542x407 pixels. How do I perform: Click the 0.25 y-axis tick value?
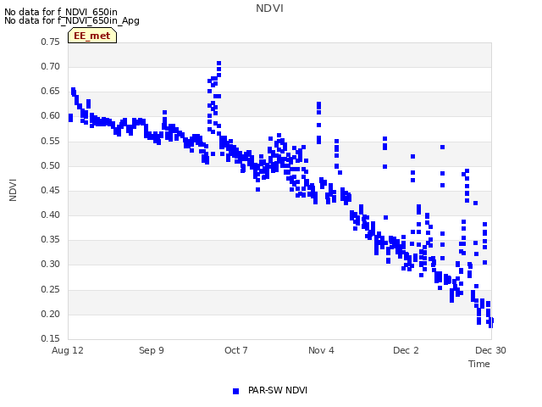51,290
